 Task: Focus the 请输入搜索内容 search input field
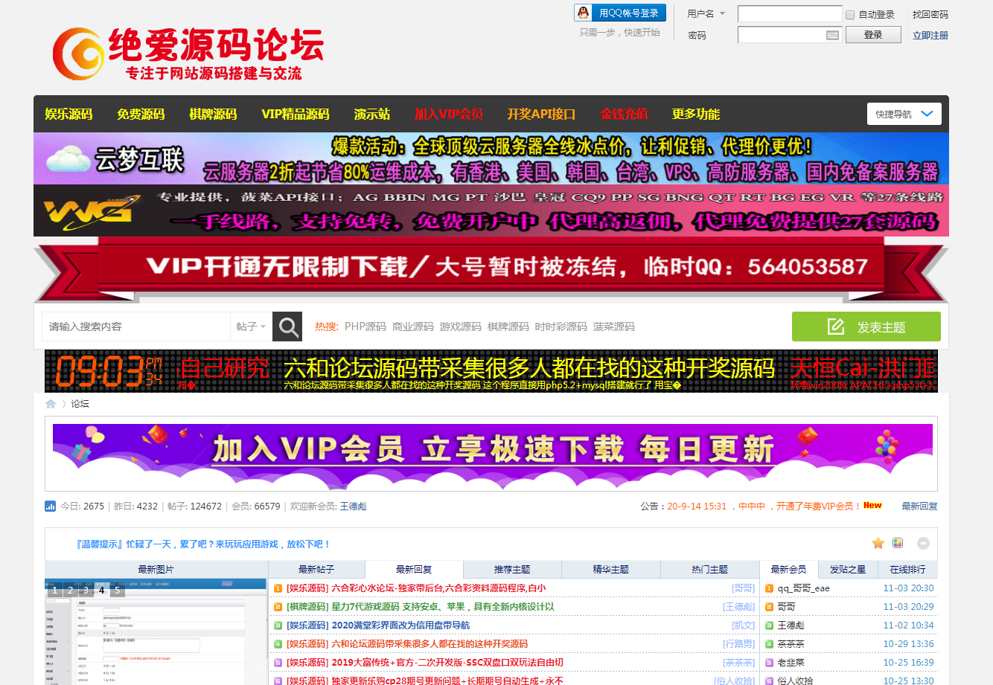[x=135, y=327]
